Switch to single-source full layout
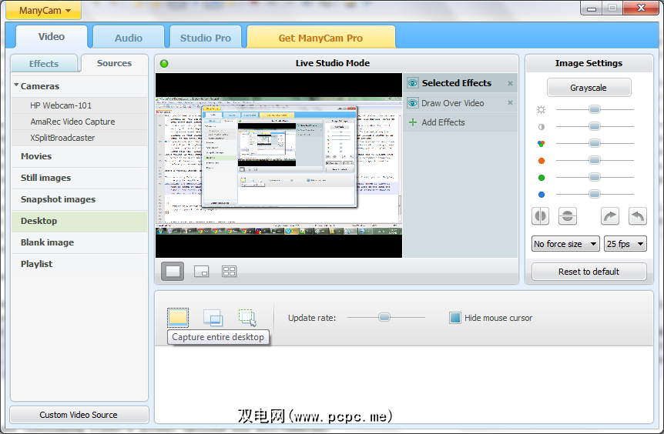 173,271
